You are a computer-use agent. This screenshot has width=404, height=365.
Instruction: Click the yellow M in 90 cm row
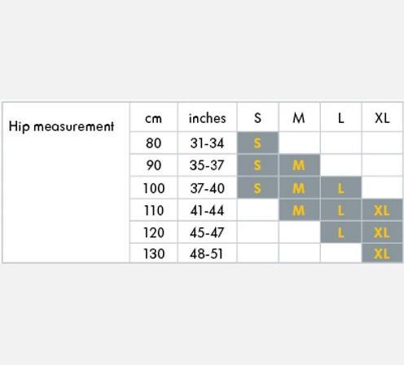(299, 165)
